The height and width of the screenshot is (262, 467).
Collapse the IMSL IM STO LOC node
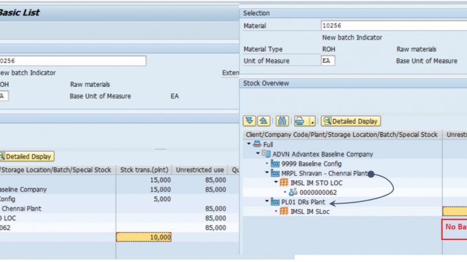276,182
